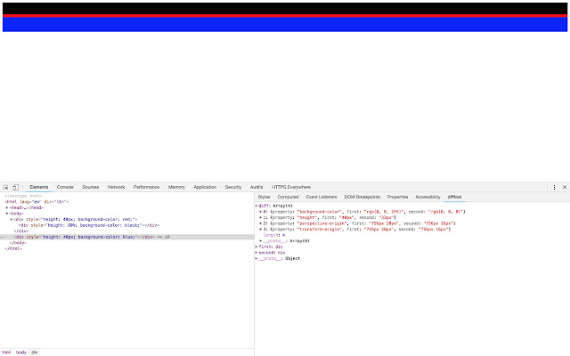Close the DevTools panel
Viewport: 570px width, 356px height.
pos(565,187)
